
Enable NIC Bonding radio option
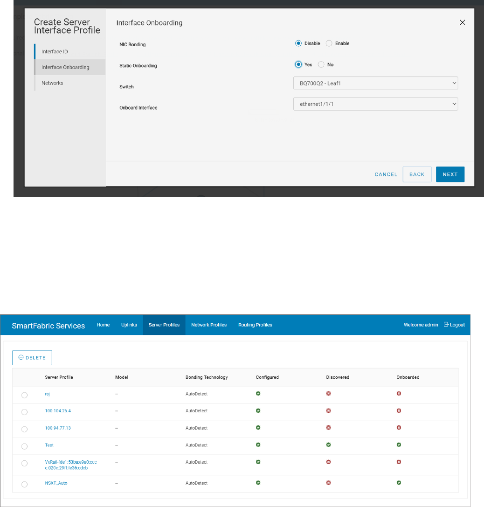(329, 43)
